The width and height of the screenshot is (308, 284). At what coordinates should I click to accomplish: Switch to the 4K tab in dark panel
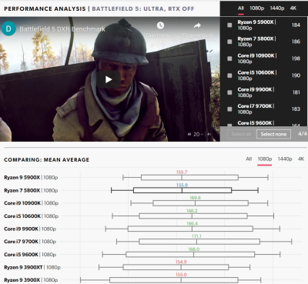(x=293, y=8)
